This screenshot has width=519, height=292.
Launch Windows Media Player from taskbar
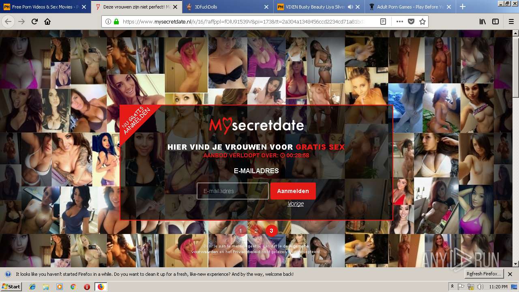pyautogui.click(x=60, y=287)
